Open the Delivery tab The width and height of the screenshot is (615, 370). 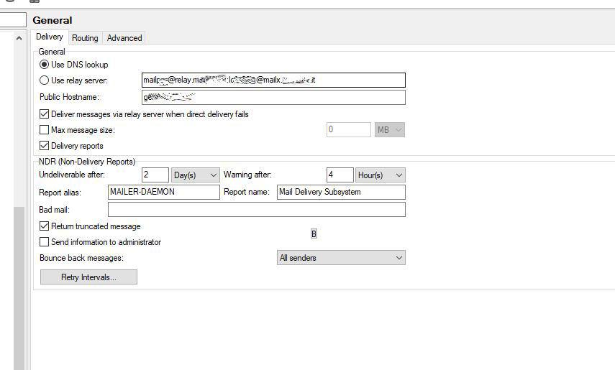[x=50, y=37]
